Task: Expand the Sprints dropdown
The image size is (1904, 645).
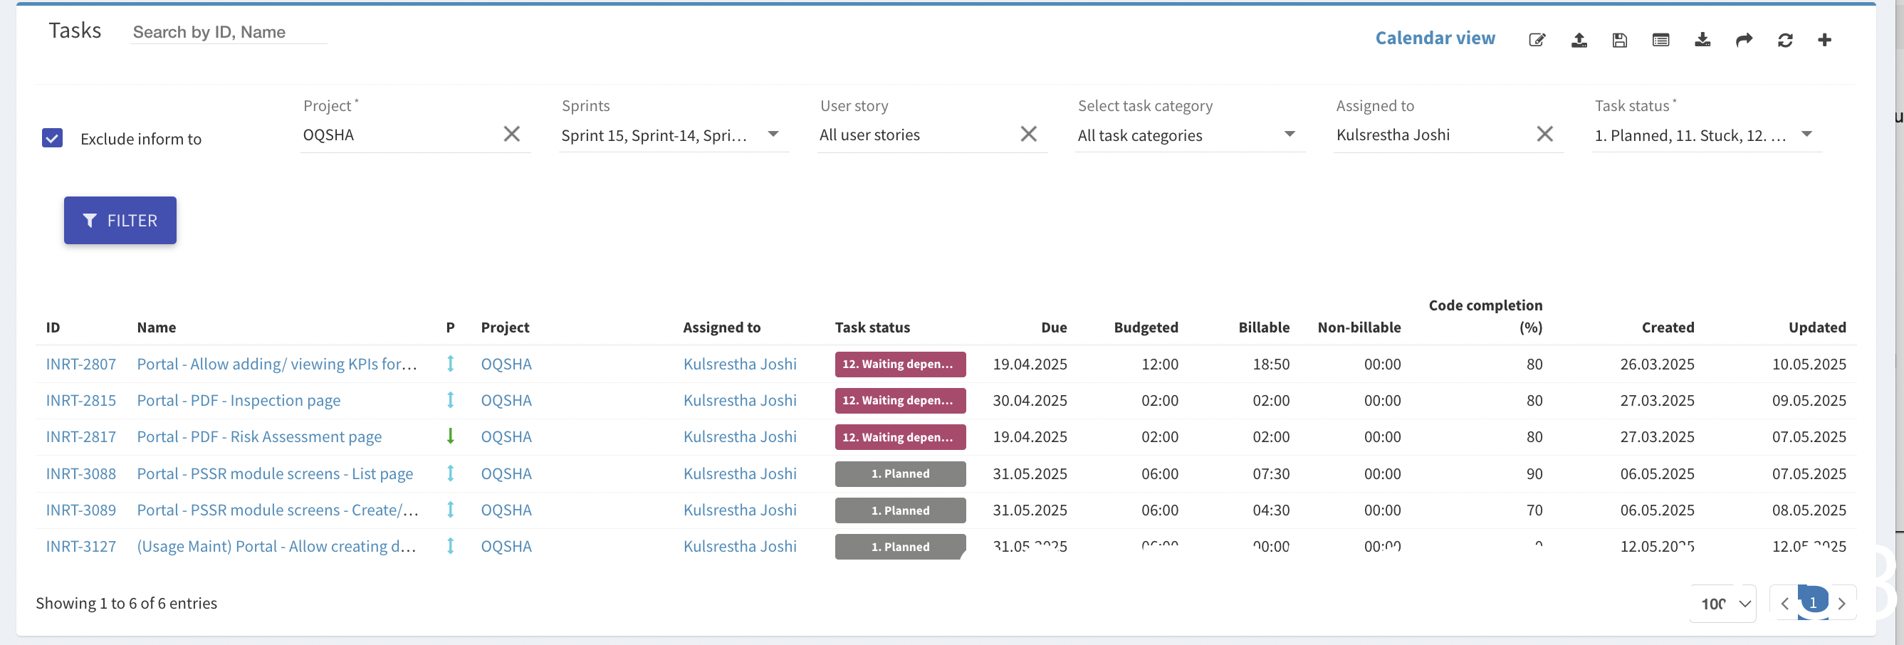Action: coord(773,135)
